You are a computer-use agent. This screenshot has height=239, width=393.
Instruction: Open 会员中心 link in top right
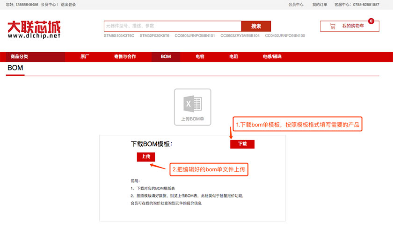(x=296, y=5)
